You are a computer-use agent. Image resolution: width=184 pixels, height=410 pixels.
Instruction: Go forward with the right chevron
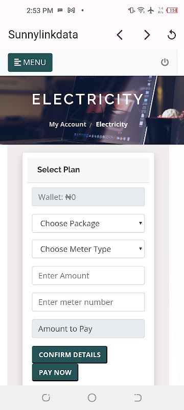pos(147,35)
